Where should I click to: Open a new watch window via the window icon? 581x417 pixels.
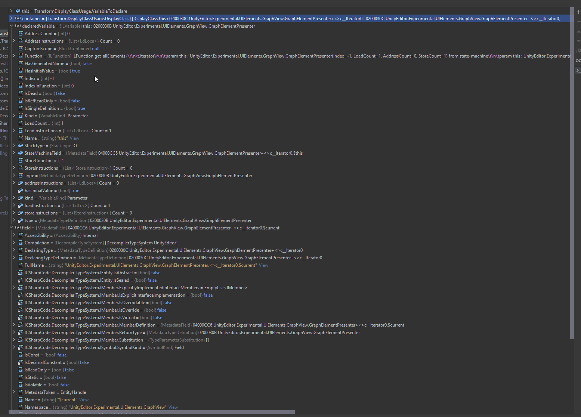pyautogui.click(x=578, y=51)
